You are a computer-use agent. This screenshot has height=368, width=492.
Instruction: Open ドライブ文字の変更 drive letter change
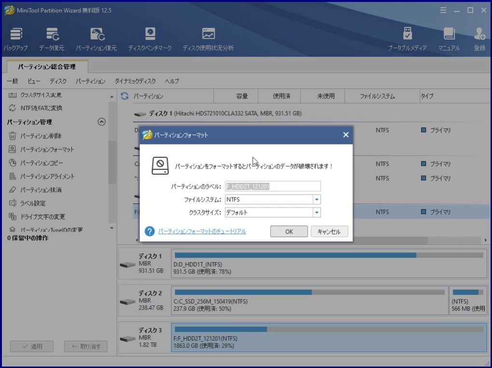tap(37, 217)
